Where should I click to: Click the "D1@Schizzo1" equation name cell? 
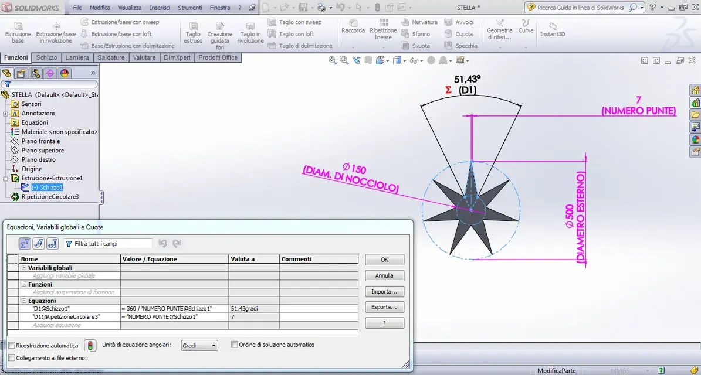(70, 308)
